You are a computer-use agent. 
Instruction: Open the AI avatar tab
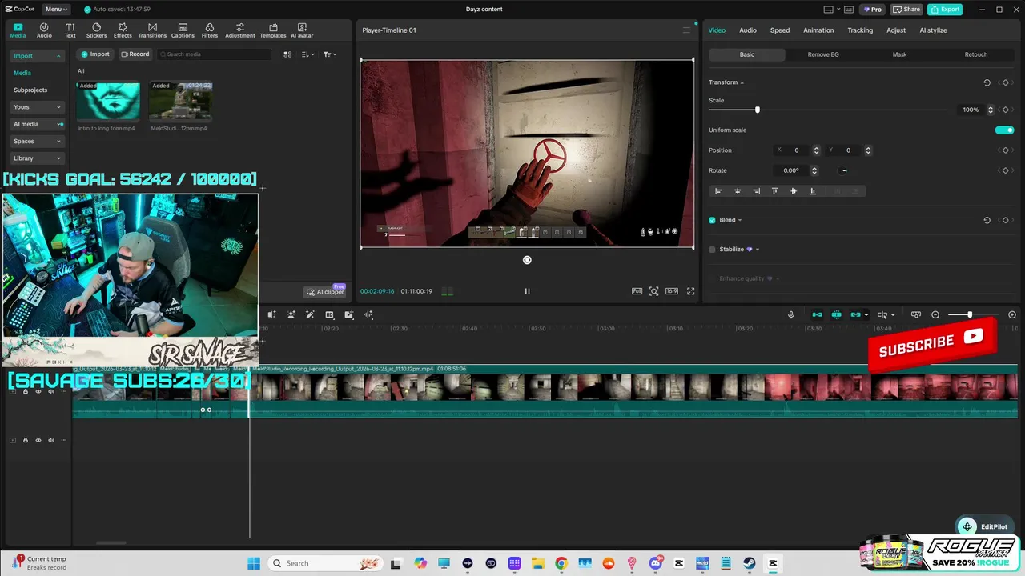click(x=302, y=30)
